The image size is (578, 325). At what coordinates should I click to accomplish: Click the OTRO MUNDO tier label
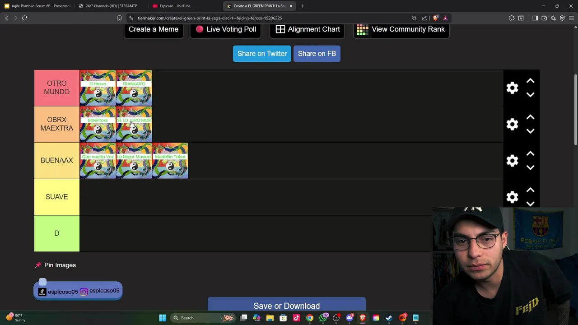point(57,88)
